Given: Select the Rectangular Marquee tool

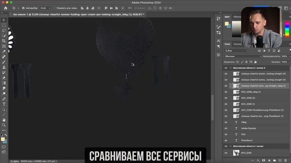Looking at the screenshot, I should pyautogui.click(x=4, y=25).
